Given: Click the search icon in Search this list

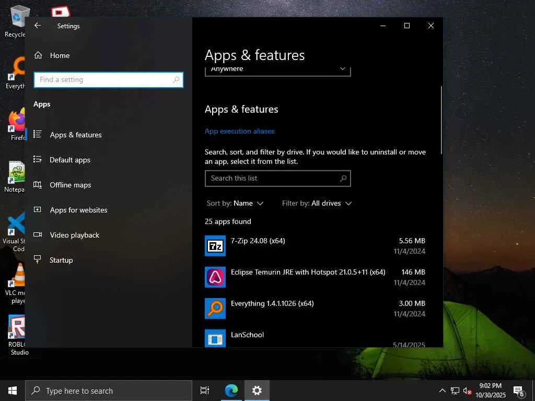Looking at the screenshot, I should click(x=343, y=179).
